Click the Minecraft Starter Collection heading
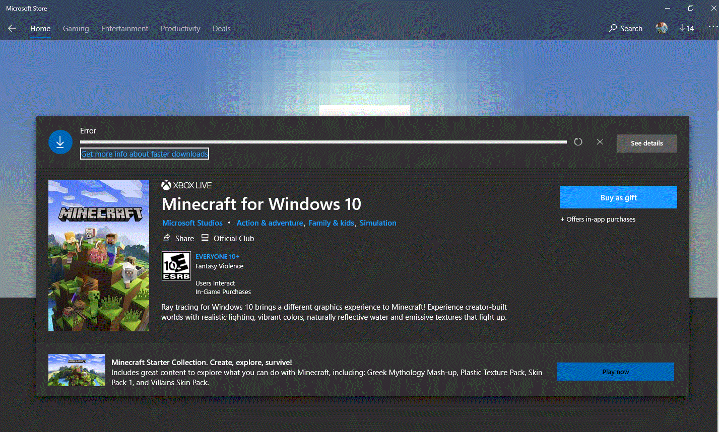719x432 pixels. [202, 362]
